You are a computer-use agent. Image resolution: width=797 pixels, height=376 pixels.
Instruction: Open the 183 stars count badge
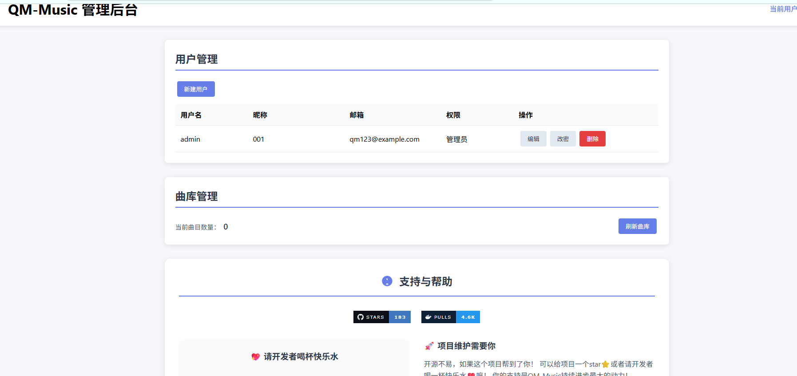(x=400, y=317)
